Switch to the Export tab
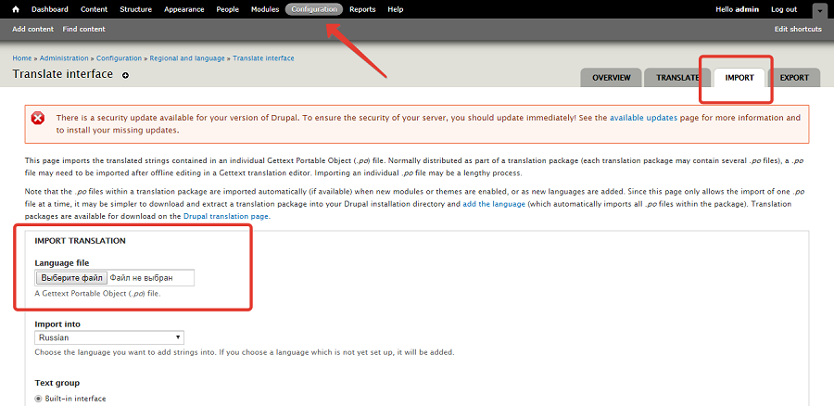Viewport: 834px width, 406px height. pos(794,78)
